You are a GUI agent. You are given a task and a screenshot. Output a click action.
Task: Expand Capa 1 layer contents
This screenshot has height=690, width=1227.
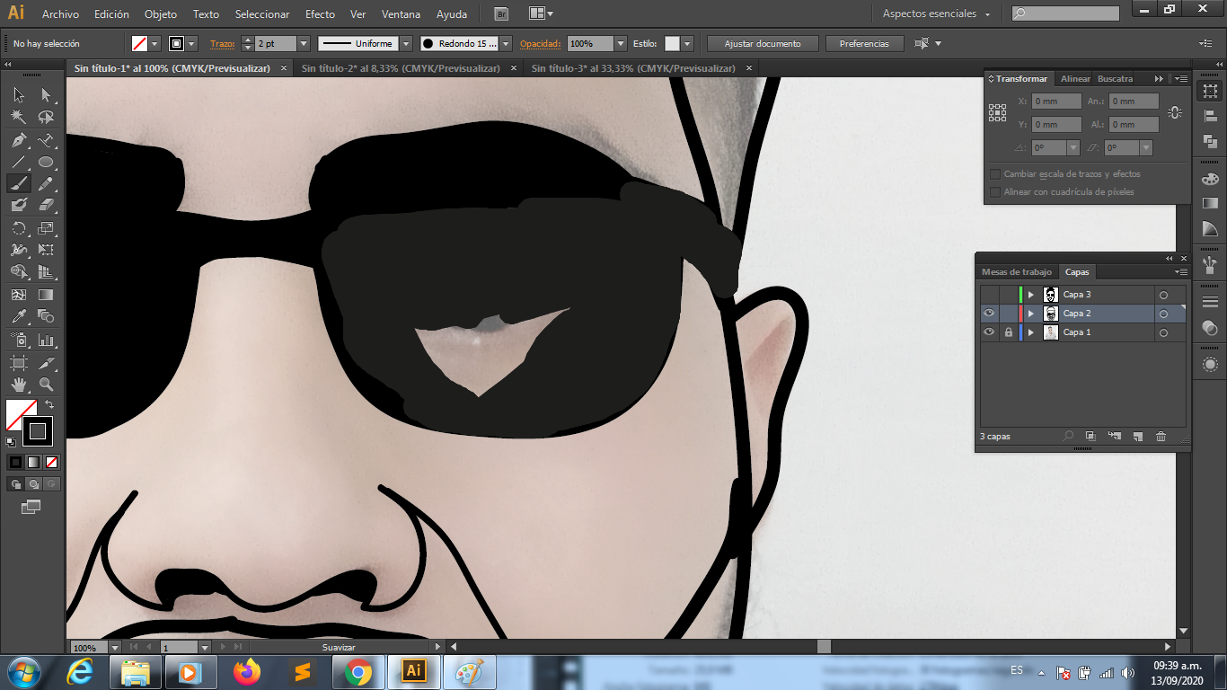click(x=1031, y=332)
